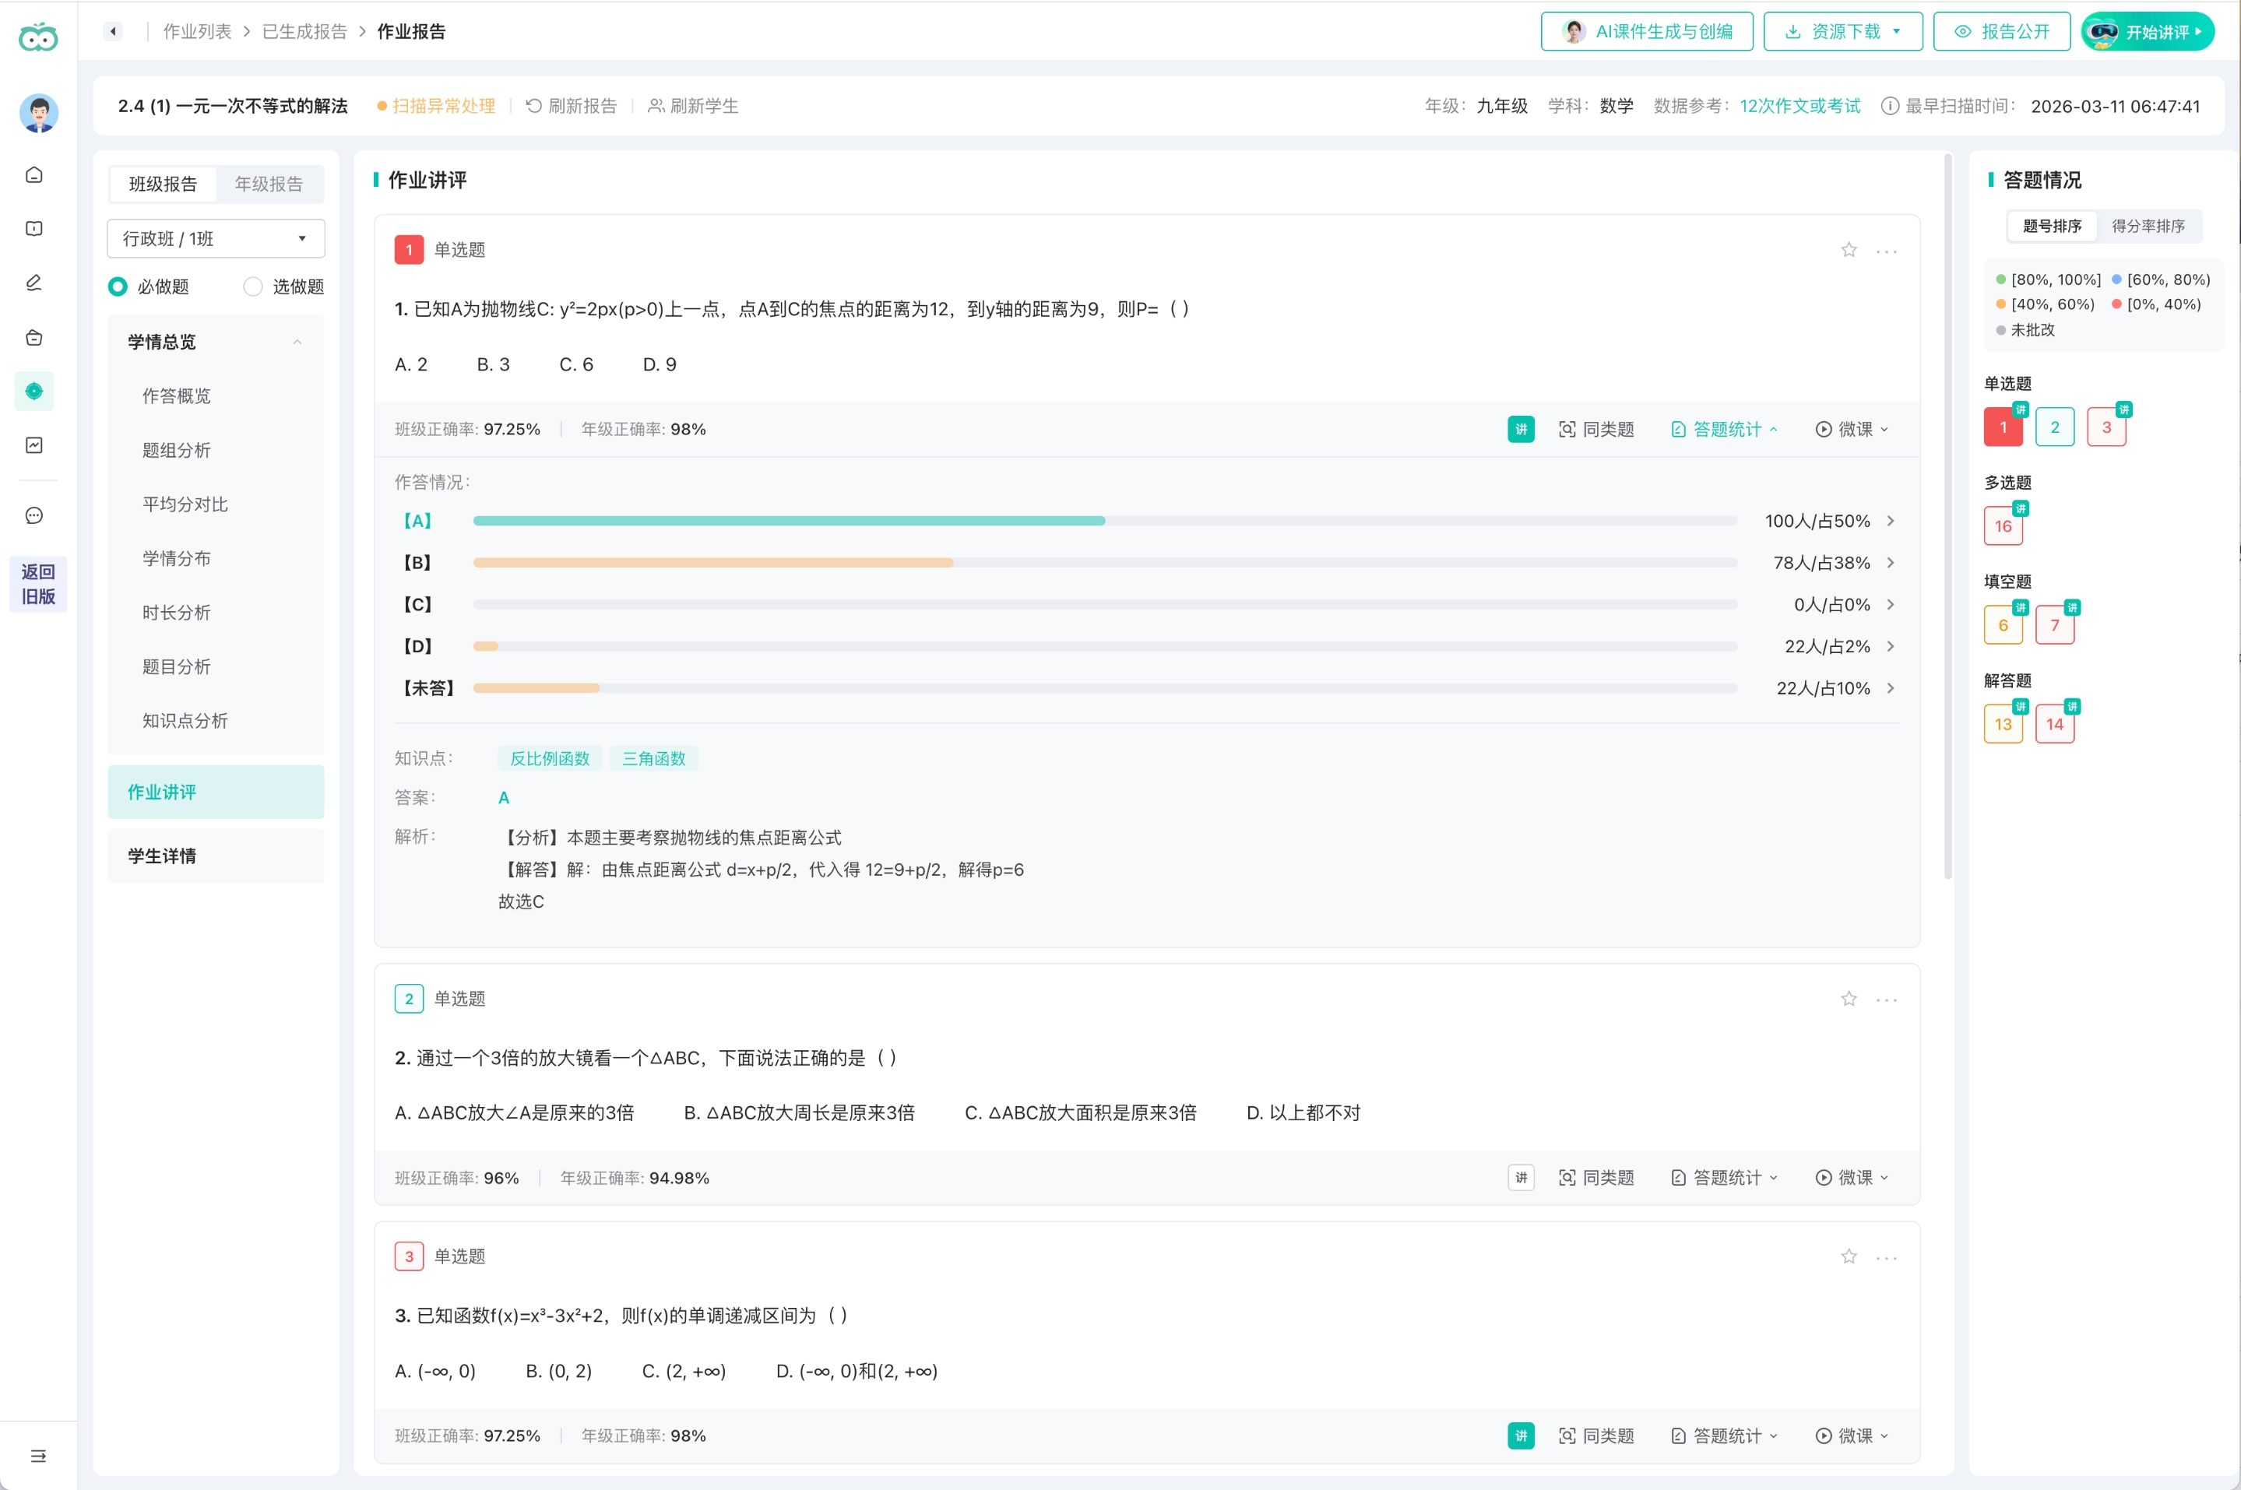
Task: Open 作答概览 in the menu
Action: [177, 395]
